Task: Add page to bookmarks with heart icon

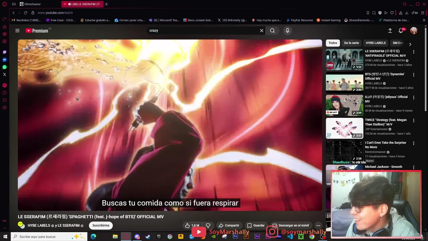Action: 392,13
